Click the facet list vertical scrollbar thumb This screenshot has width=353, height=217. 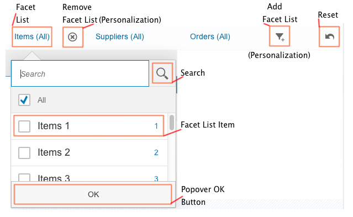172,123
